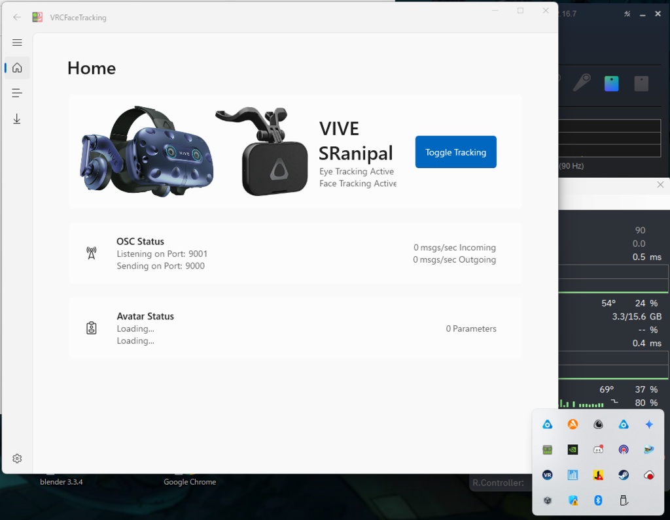Viewport: 670px width, 520px height.
Task: Click the blue four-point sparkle tray icon
Action: [649, 424]
